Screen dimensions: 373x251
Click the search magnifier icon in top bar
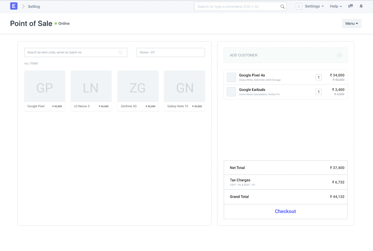coord(282,7)
